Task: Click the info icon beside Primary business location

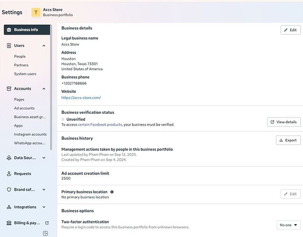Action: [112, 192]
